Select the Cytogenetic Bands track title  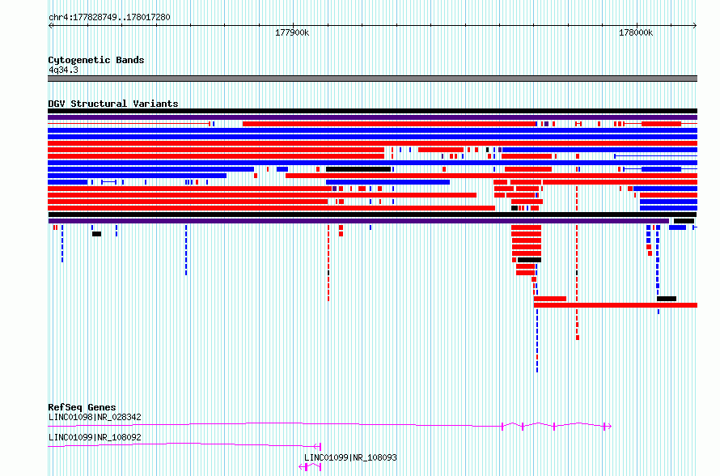(x=96, y=60)
